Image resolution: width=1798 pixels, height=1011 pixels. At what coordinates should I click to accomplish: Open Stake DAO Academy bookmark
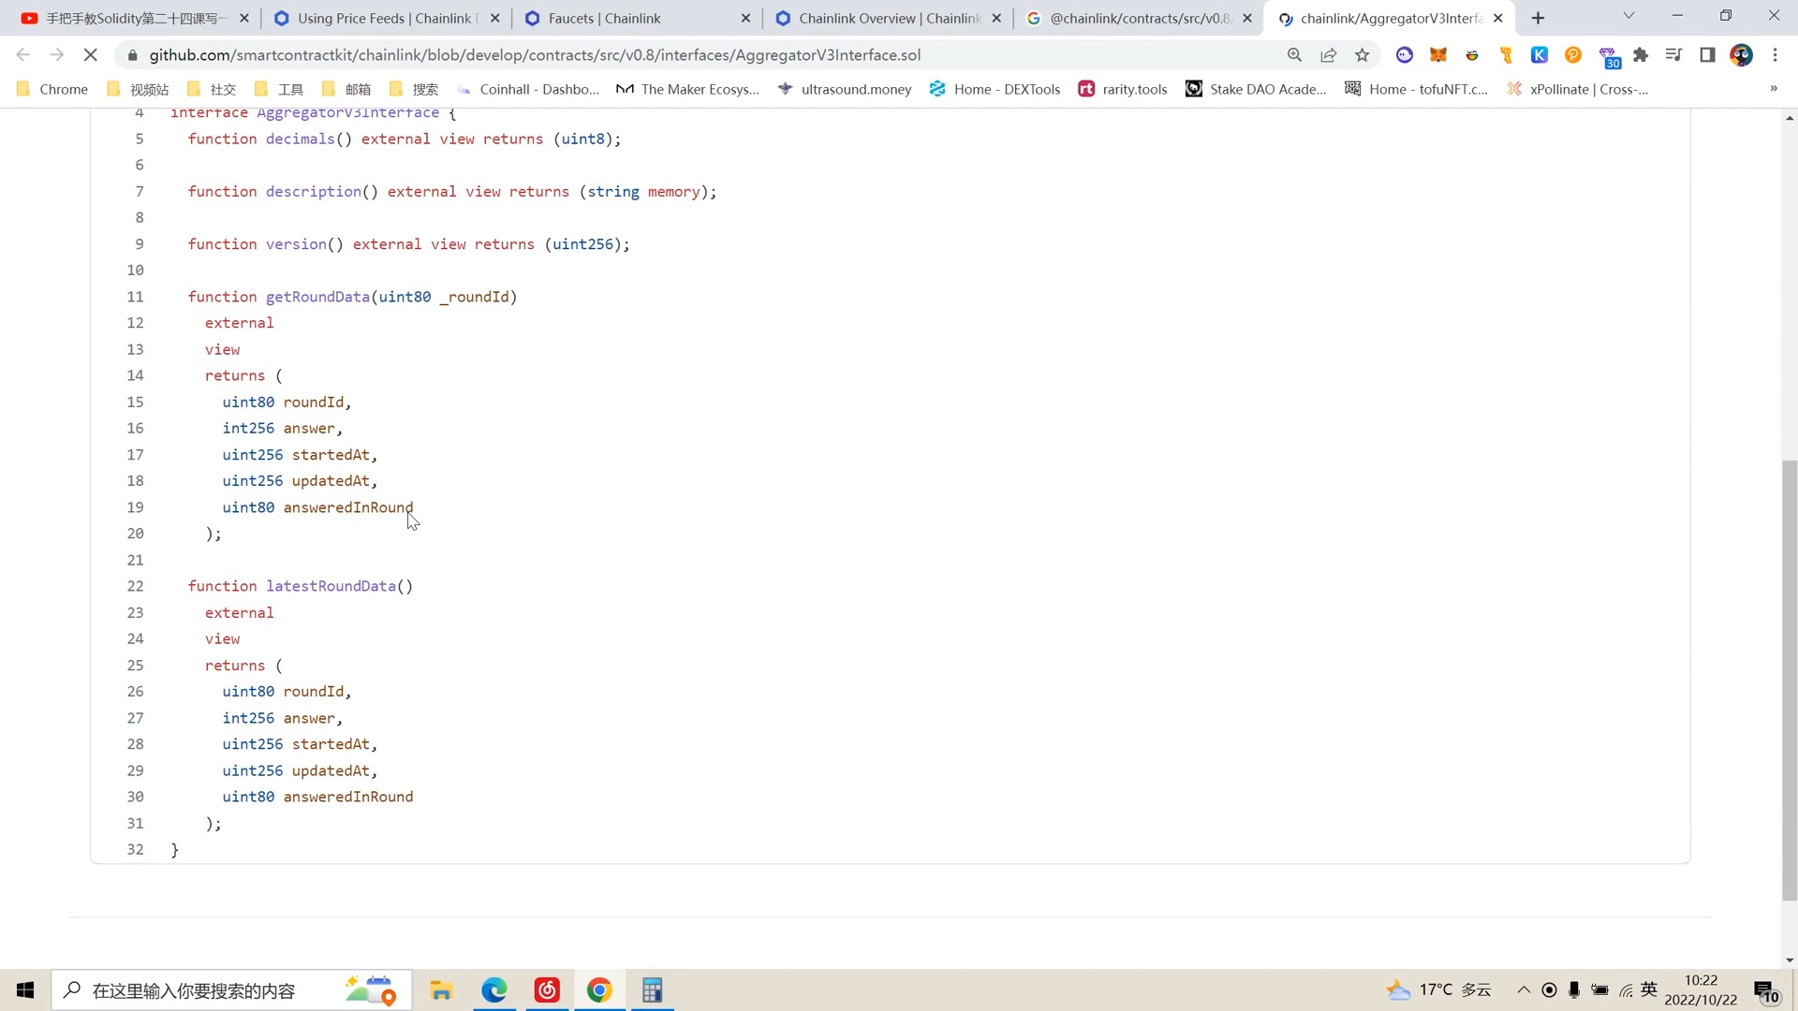[x=1257, y=89]
